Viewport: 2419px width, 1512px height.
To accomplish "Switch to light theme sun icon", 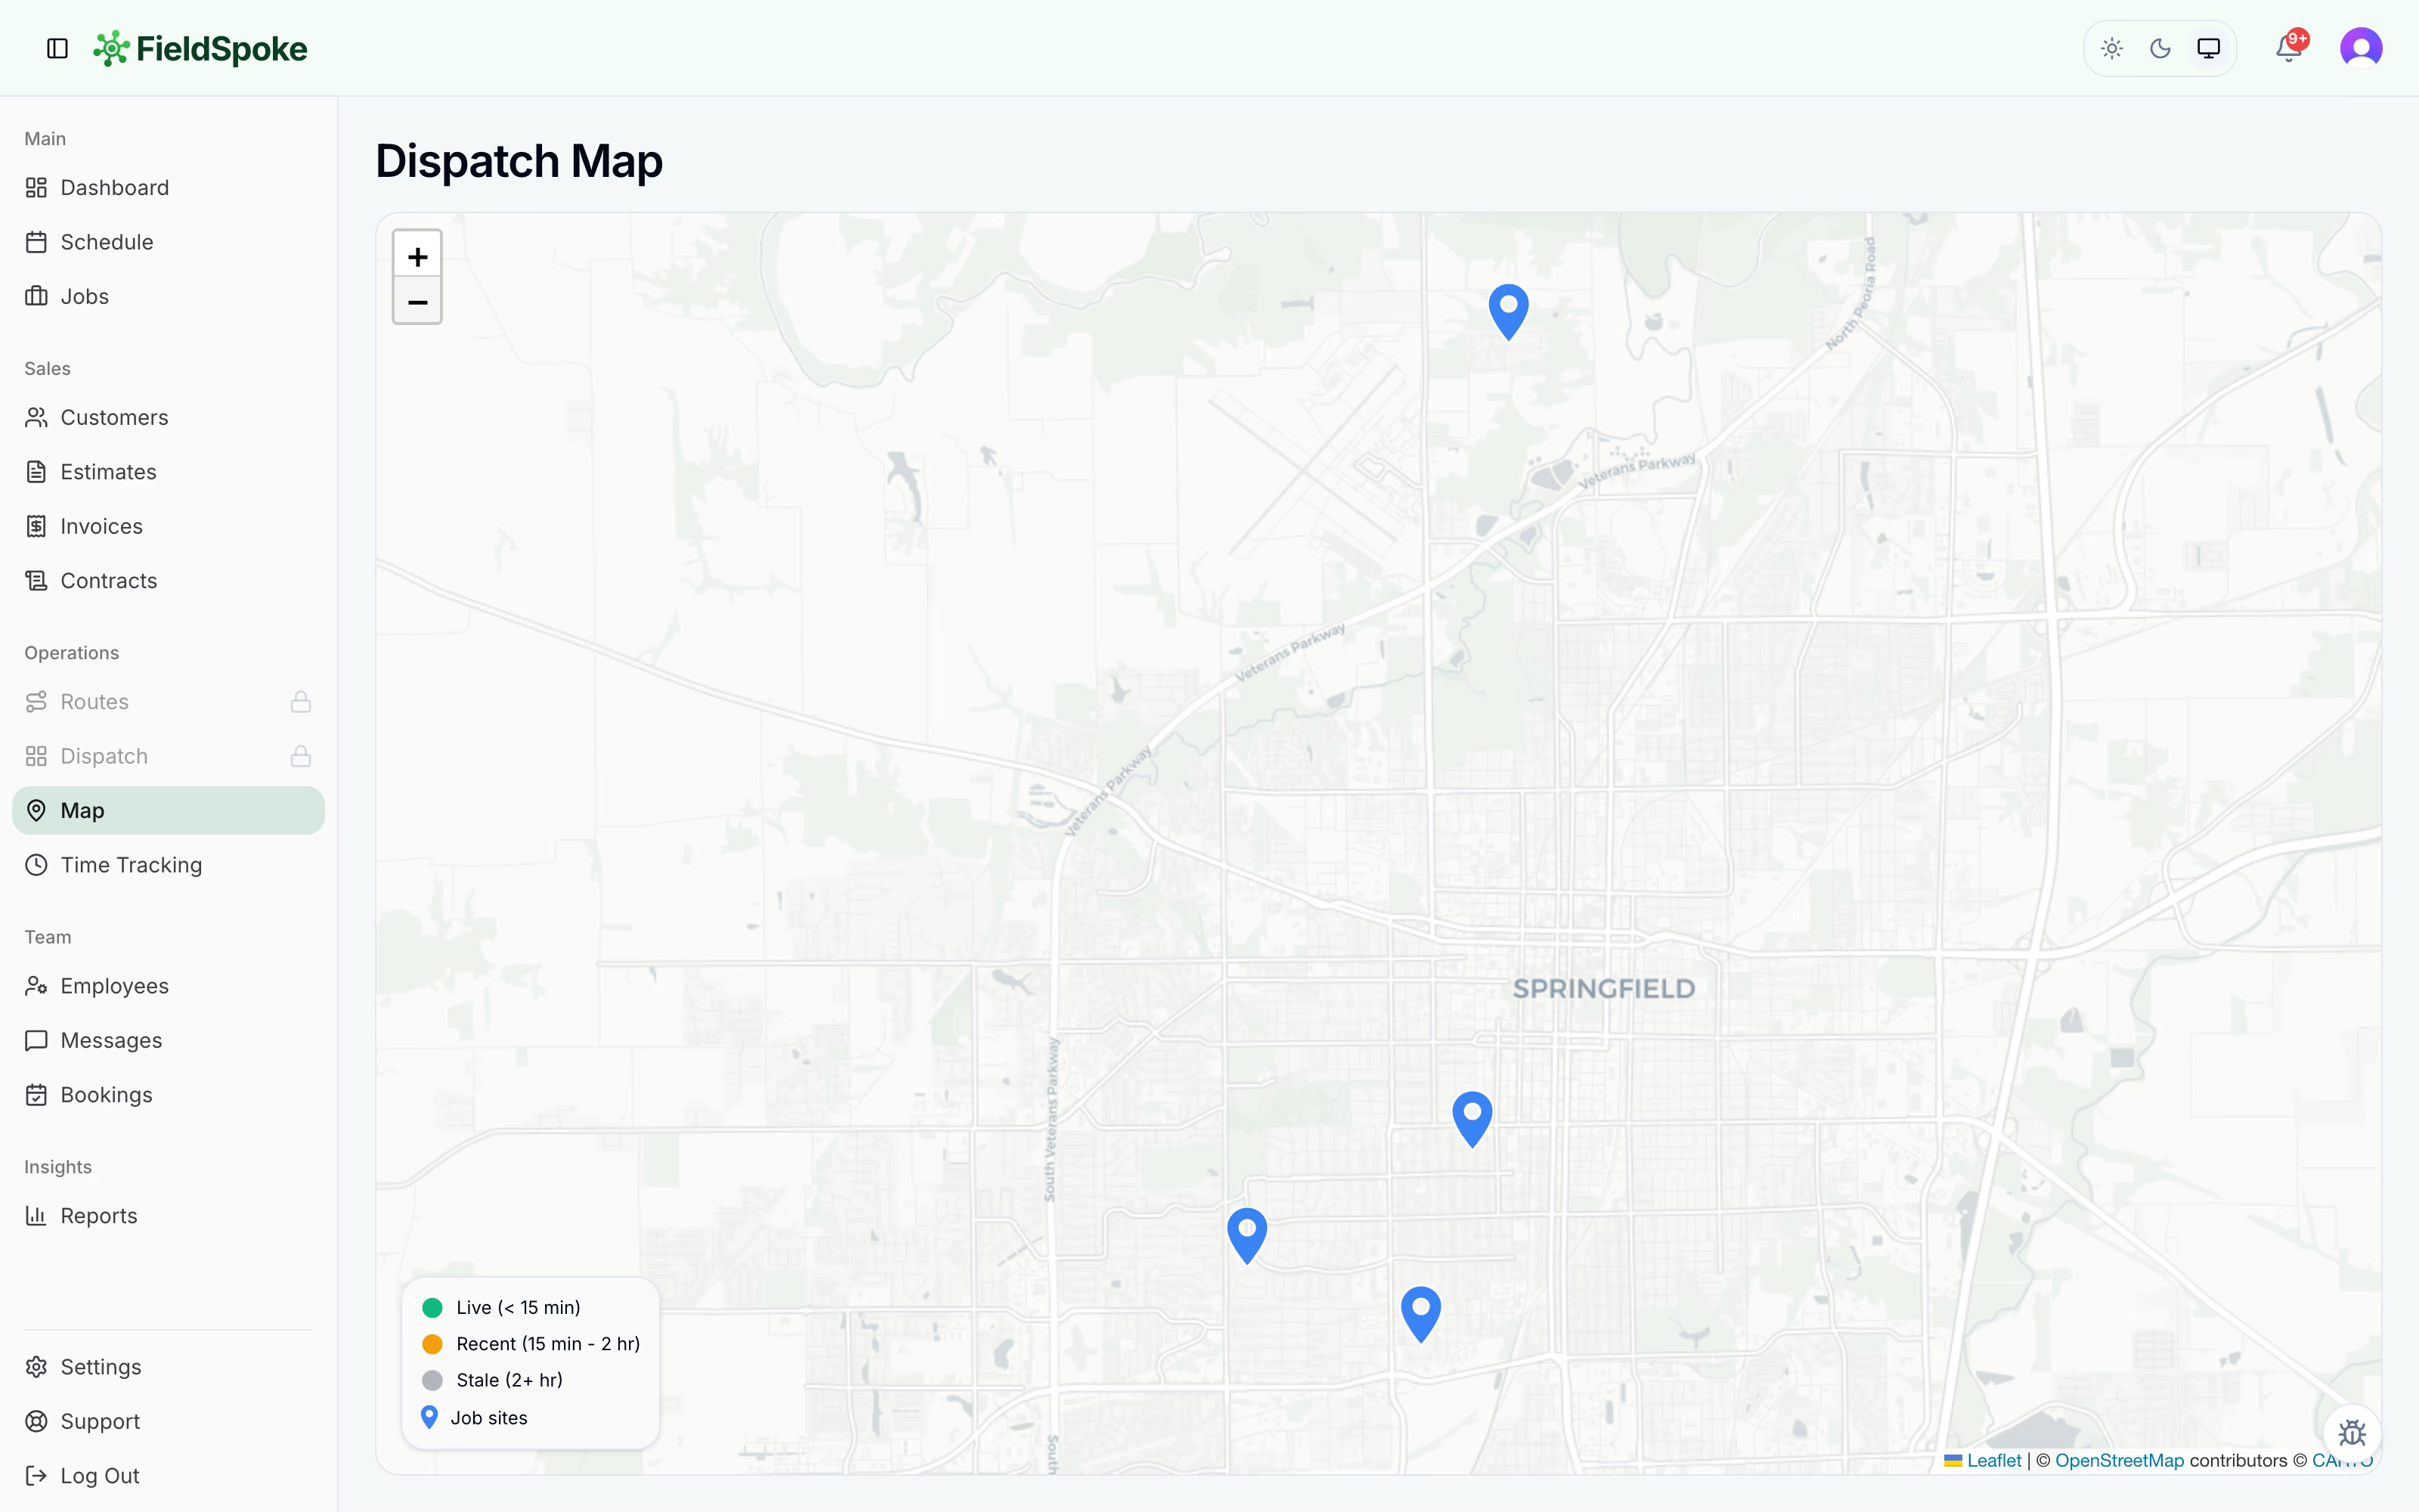I will (x=2112, y=48).
